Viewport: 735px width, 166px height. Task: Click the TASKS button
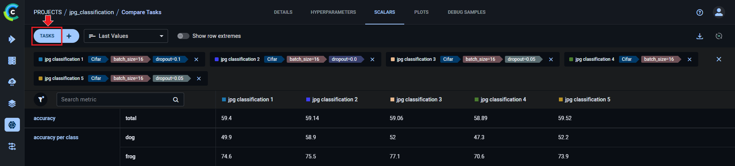(47, 36)
